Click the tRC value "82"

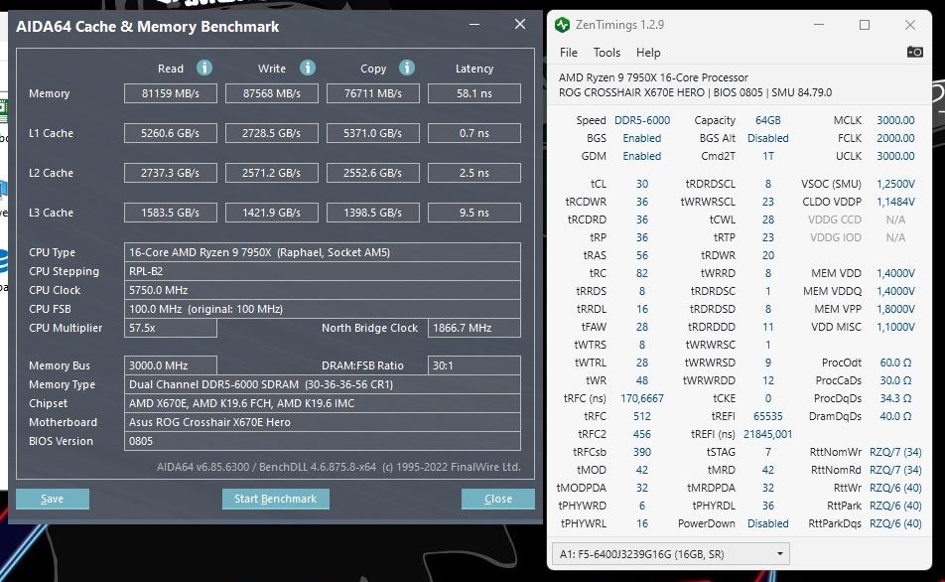click(x=642, y=273)
